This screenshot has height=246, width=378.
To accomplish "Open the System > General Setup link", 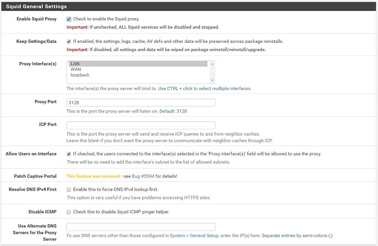I will (x=194, y=236).
